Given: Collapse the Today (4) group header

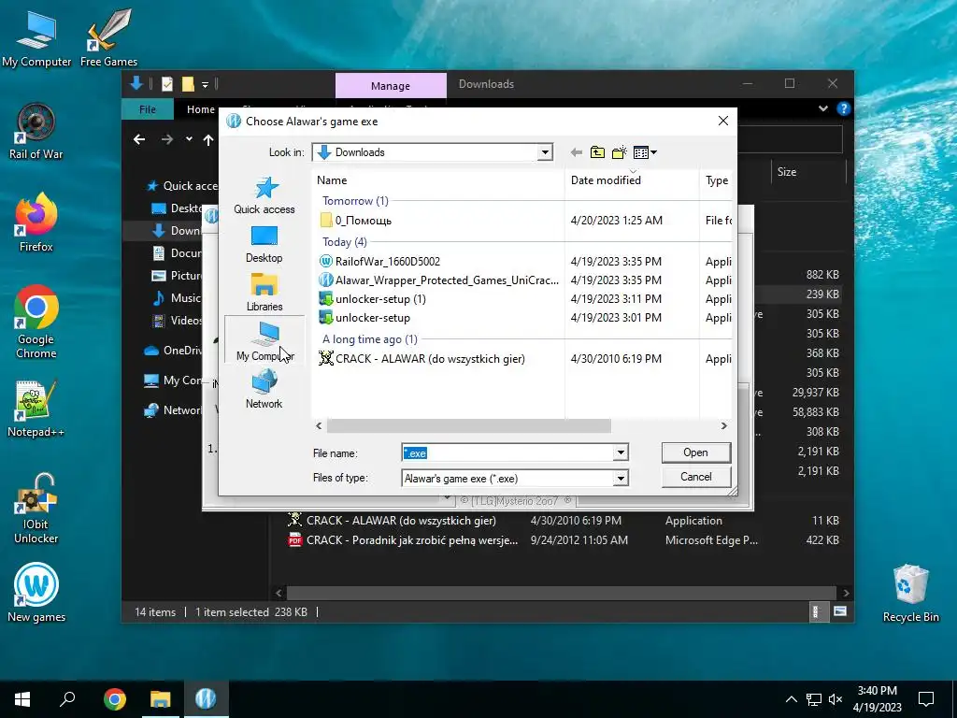Looking at the screenshot, I should coord(344,242).
